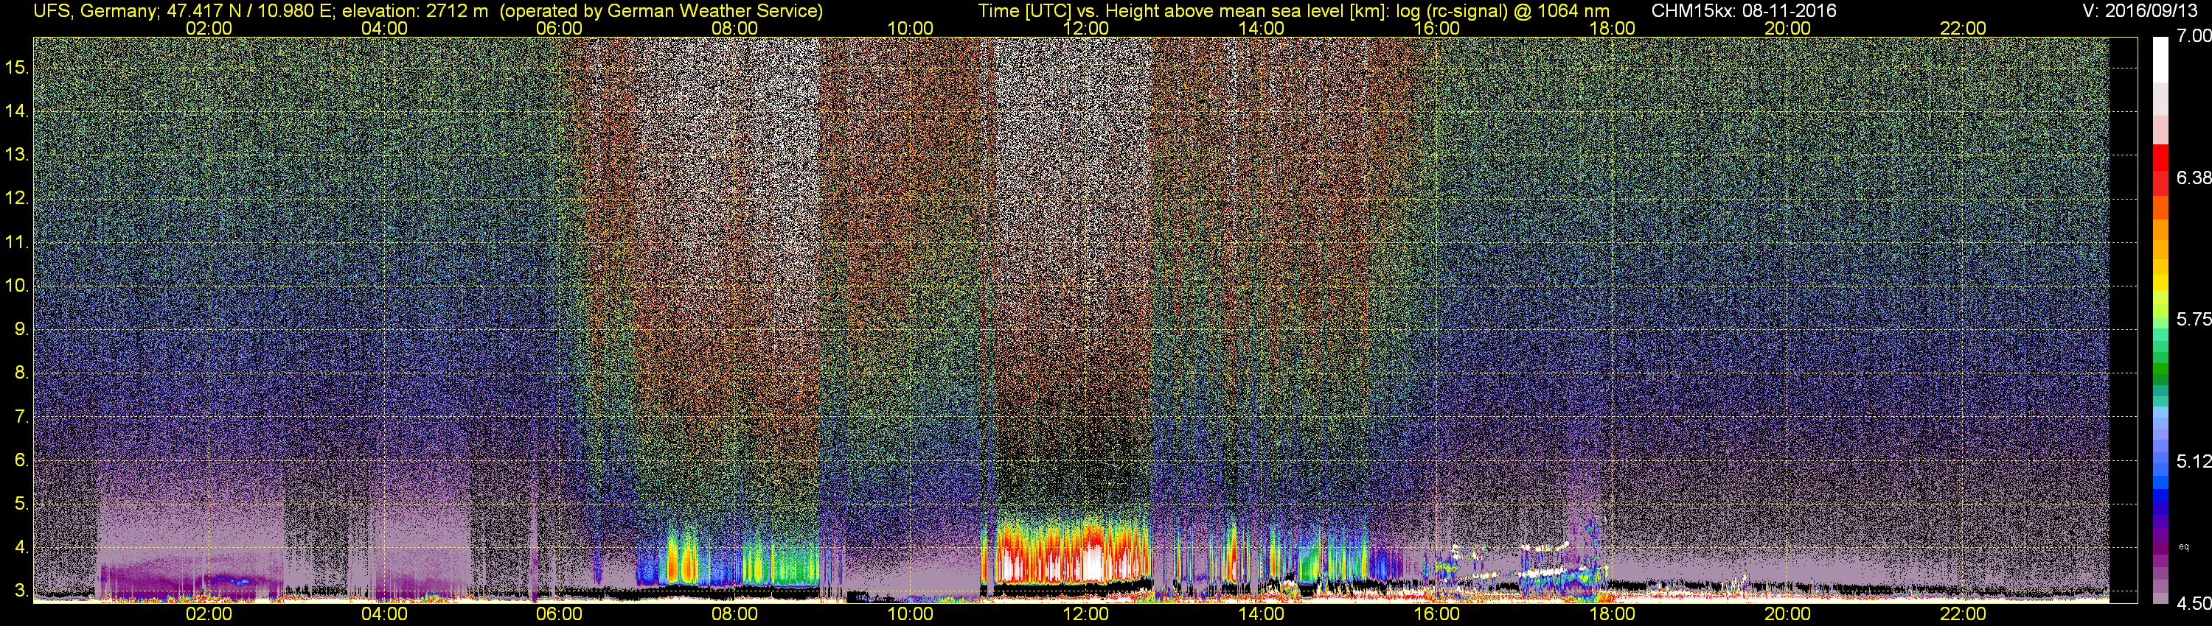Pick "08:00" on the top time axis
This screenshot has height=626, width=2212.
coord(735,27)
